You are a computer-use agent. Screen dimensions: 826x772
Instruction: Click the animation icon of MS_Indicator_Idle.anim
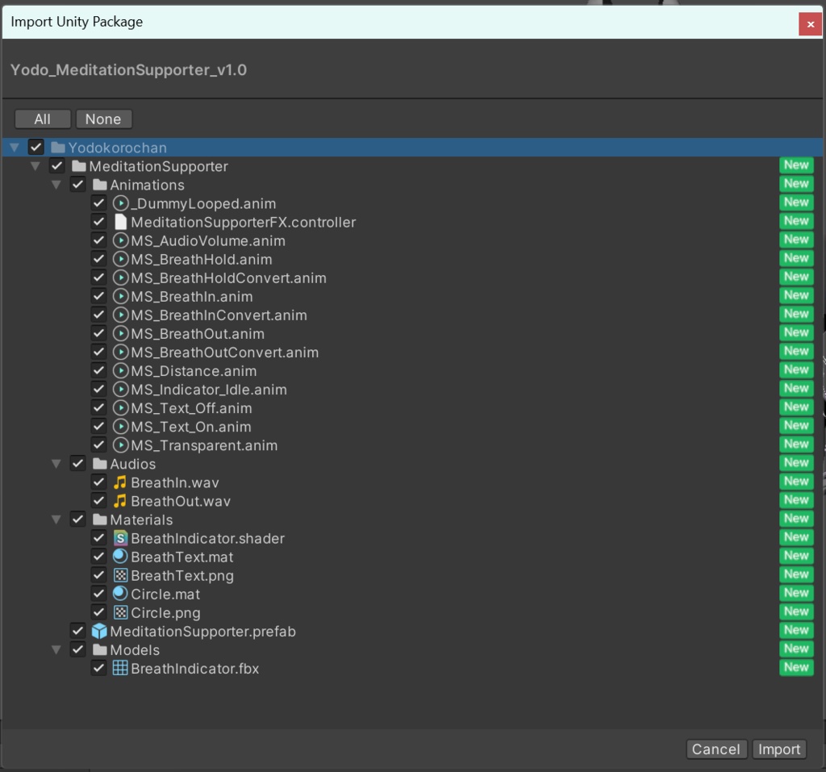(x=121, y=390)
